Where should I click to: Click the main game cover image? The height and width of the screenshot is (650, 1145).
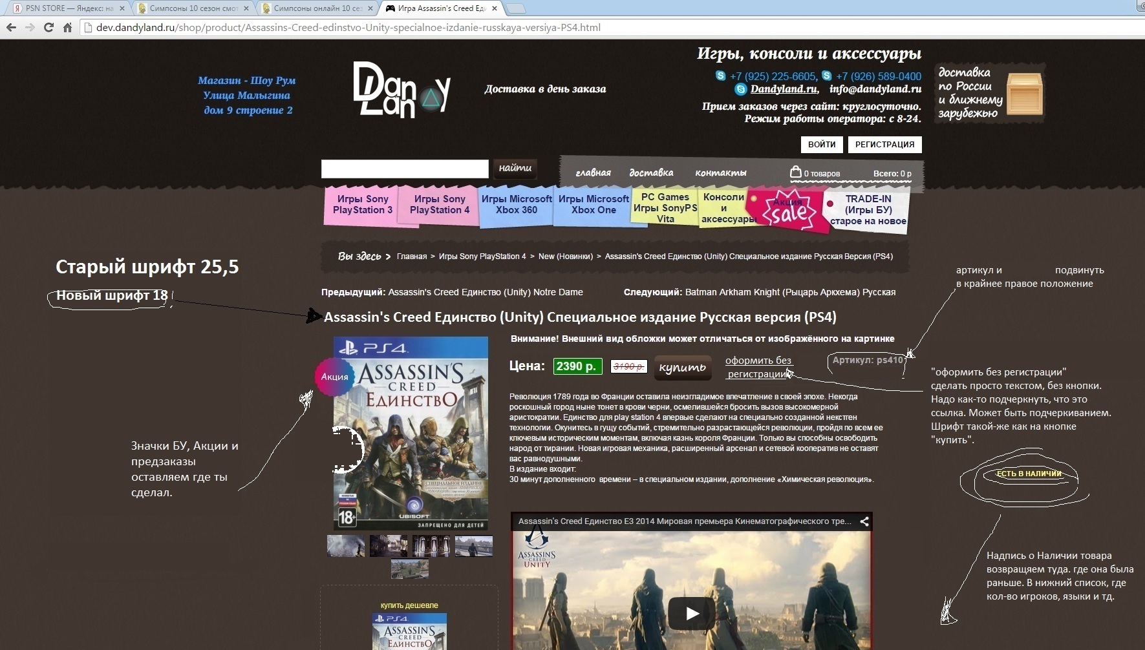click(x=411, y=433)
